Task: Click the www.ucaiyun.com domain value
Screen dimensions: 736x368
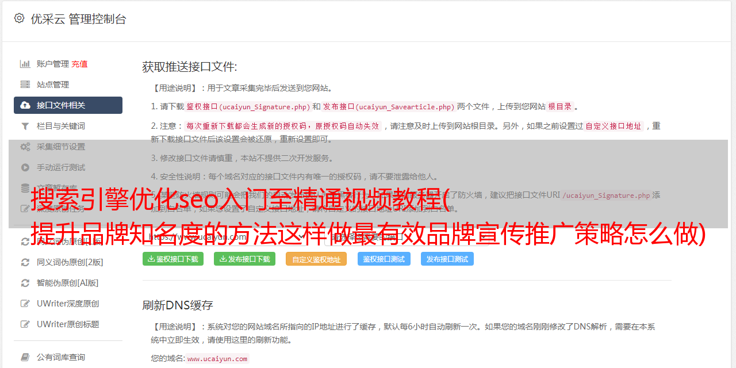Action: pyautogui.click(x=217, y=358)
